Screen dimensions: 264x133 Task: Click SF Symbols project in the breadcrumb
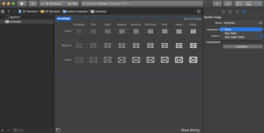tap(28, 11)
